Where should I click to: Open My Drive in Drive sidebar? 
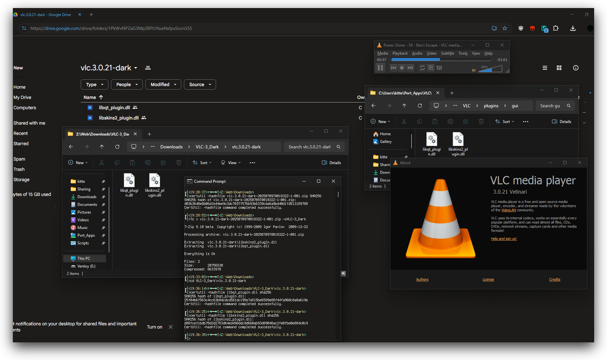[x=23, y=97]
